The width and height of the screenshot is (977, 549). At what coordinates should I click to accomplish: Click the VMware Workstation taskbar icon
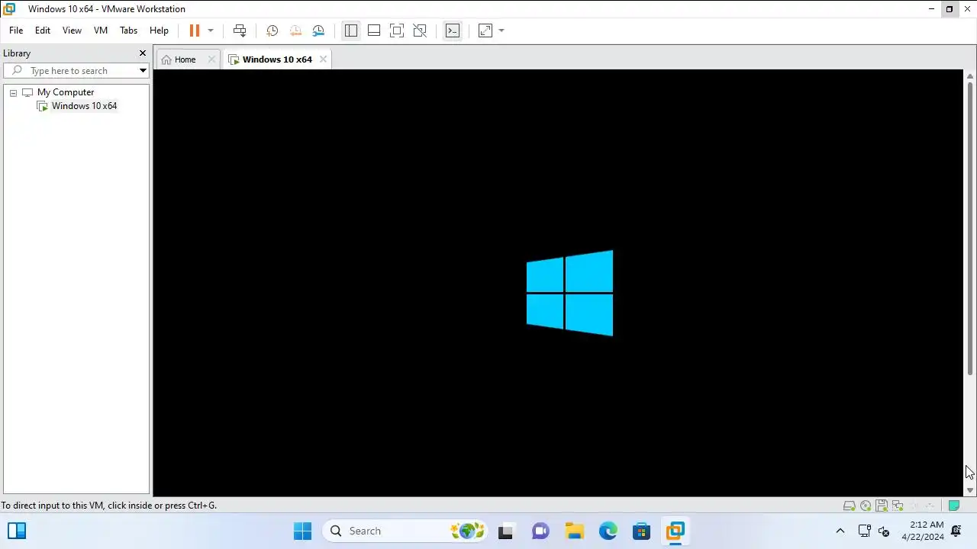point(675,531)
